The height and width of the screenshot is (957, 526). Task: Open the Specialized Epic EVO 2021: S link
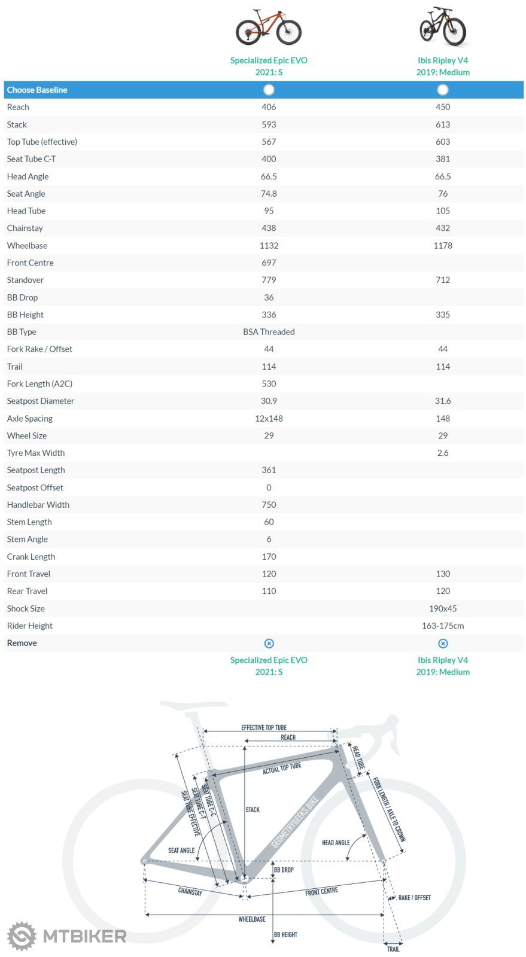pos(269,66)
